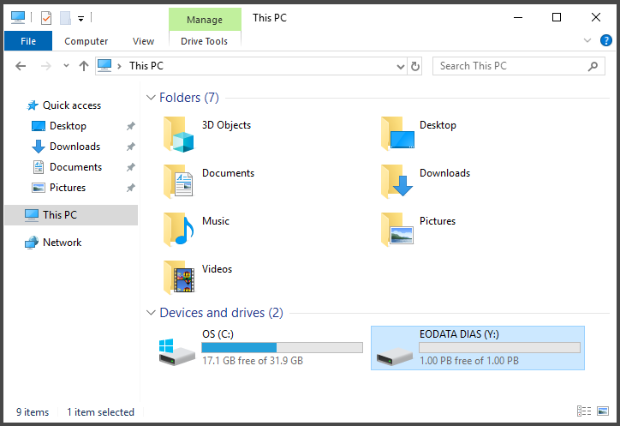Expand the ribbon with the chevron
620x426 pixels.
pyautogui.click(x=587, y=40)
